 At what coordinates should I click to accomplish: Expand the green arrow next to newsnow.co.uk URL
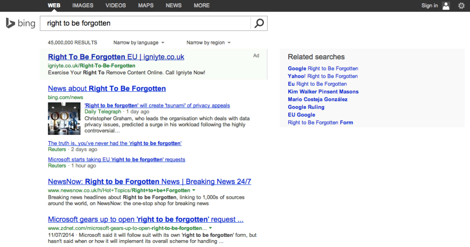click(x=194, y=191)
